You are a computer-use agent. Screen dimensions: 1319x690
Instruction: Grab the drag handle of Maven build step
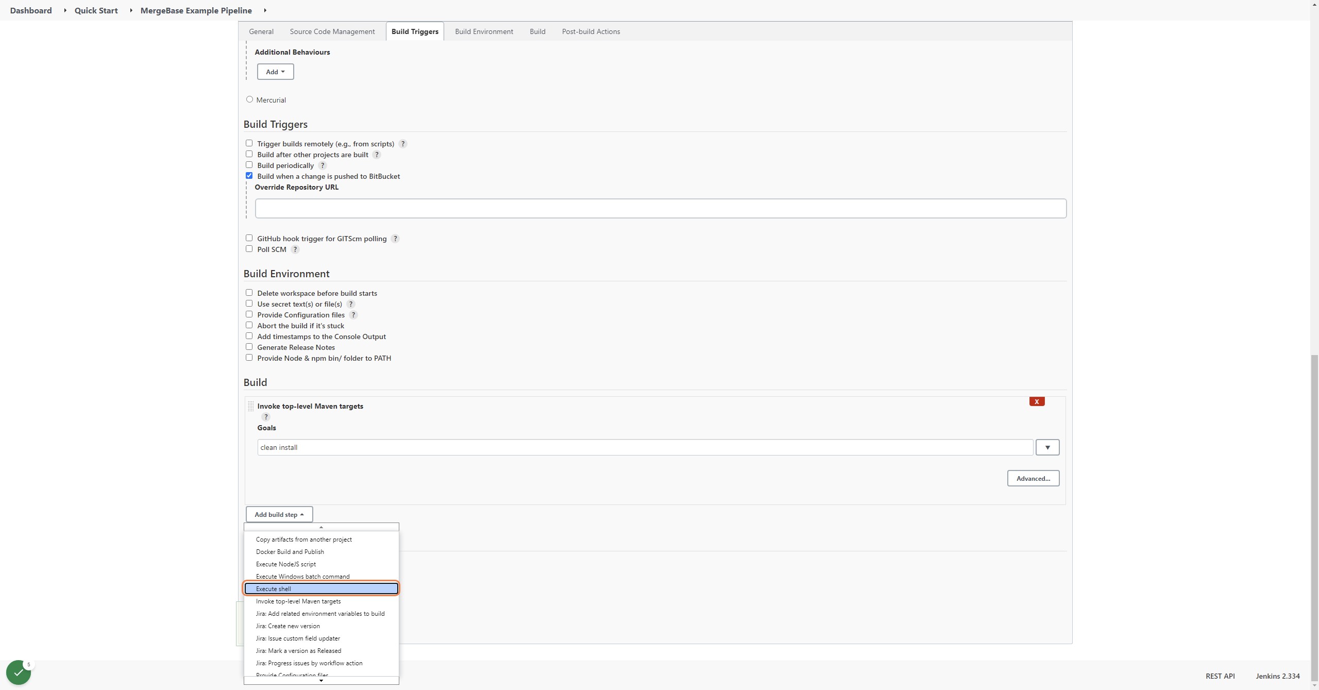[x=250, y=406]
